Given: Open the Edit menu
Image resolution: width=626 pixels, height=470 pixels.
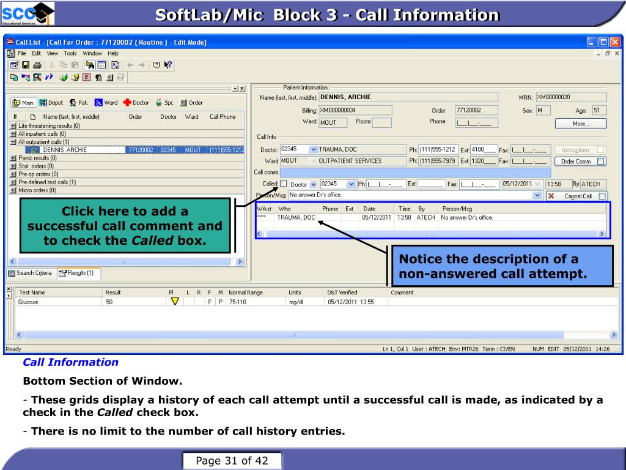Looking at the screenshot, I should pos(36,53).
